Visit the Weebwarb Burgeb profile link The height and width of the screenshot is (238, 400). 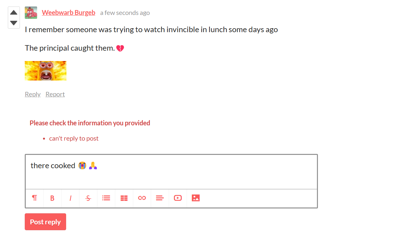coord(68,13)
